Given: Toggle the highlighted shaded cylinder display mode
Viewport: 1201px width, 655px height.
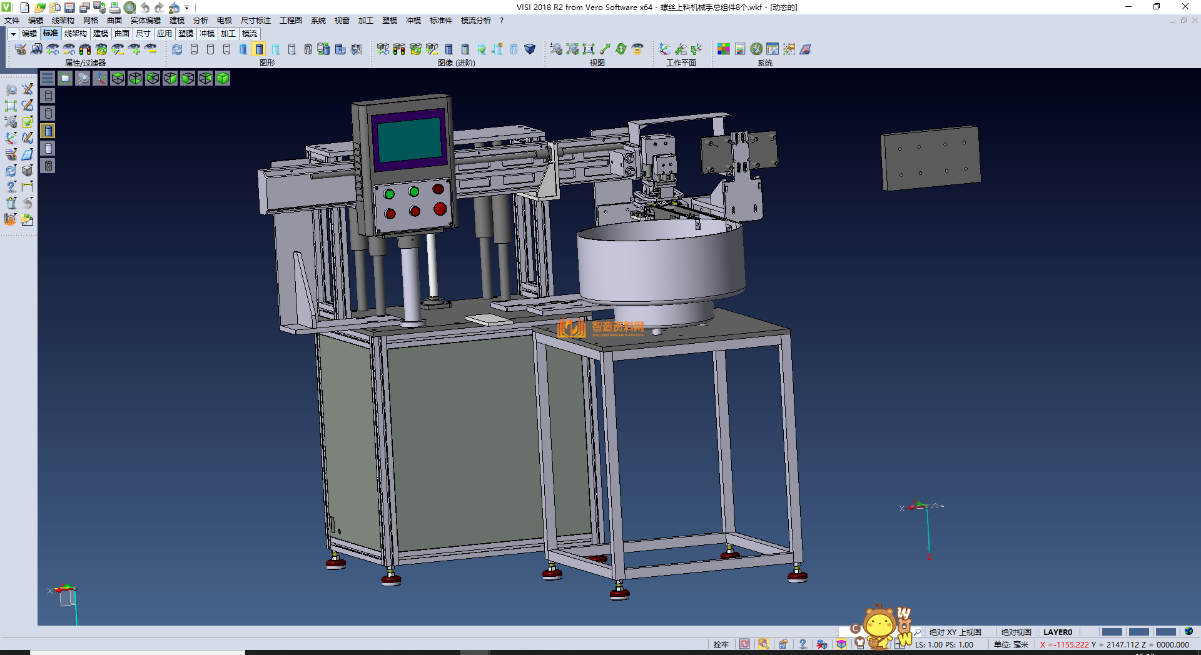Looking at the screenshot, I should (x=259, y=49).
